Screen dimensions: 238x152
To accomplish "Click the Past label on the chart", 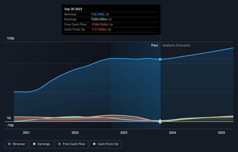I will click(155, 45).
